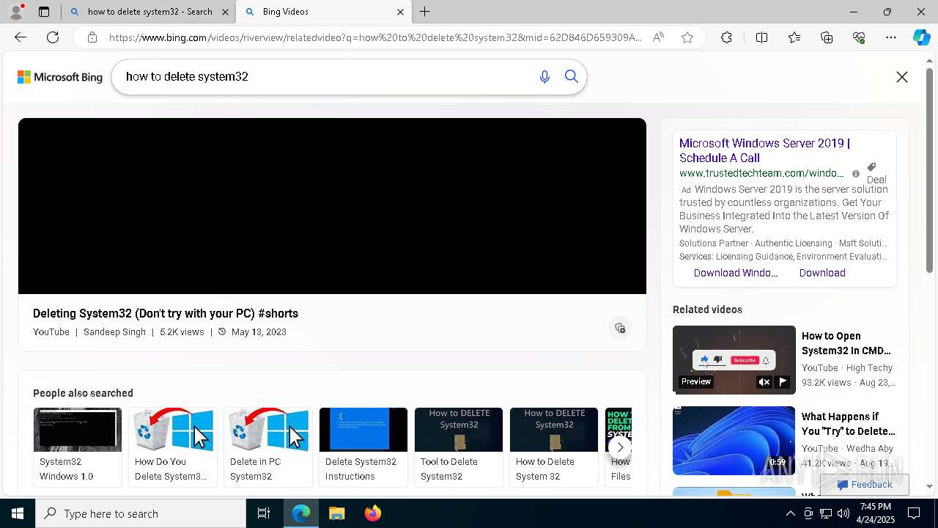Screen dimensions: 938x528
Task: Open File Explorer from taskbar
Action: tap(337, 513)
